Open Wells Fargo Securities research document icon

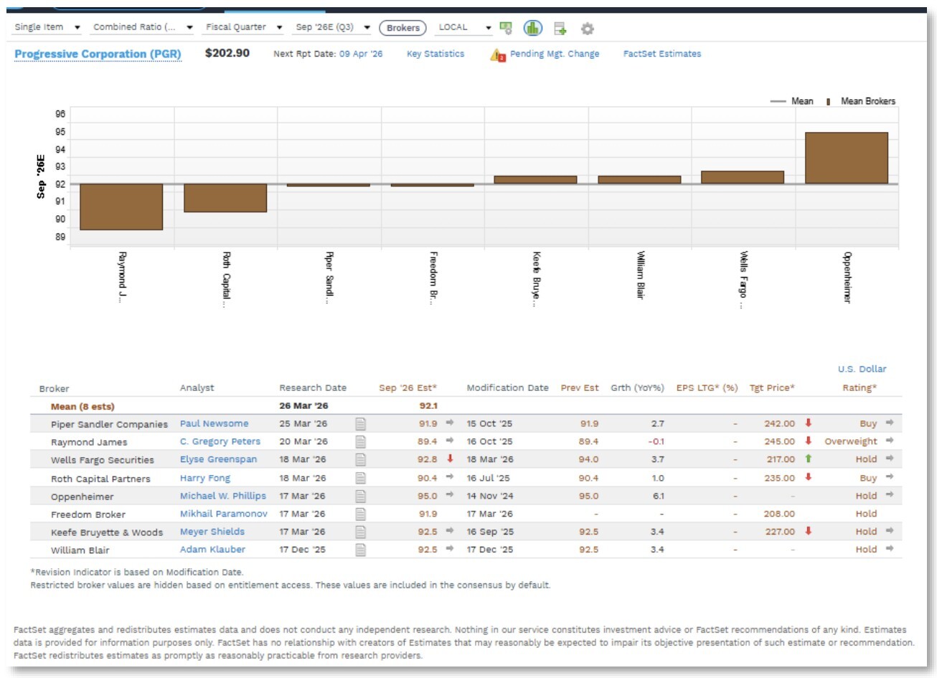360,460
